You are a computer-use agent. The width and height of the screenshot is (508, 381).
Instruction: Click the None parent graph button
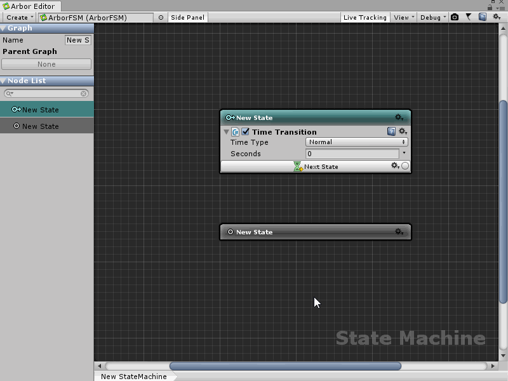46,64
